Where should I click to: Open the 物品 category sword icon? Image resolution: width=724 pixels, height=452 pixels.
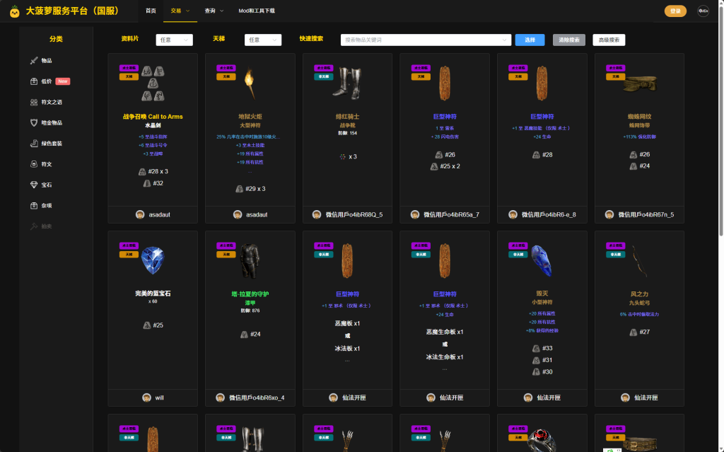(x=34, y=61)
